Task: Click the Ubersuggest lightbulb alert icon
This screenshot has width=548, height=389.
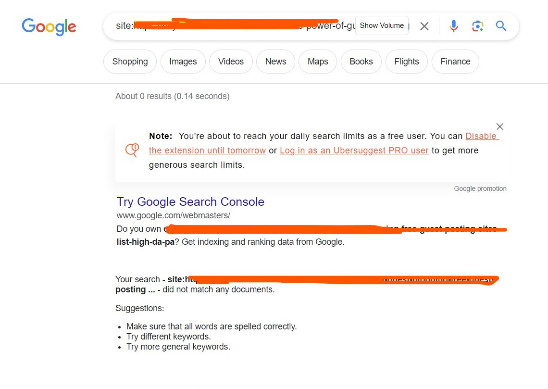Action: (x=132, y=151)
